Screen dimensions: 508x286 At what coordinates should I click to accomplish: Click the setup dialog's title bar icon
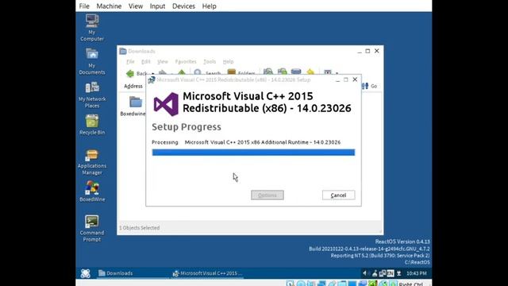tap(152, 79)
